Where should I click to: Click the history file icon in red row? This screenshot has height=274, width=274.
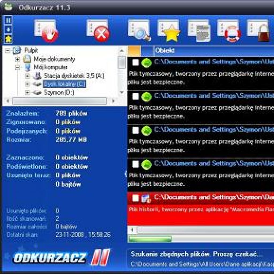[146, 199]
